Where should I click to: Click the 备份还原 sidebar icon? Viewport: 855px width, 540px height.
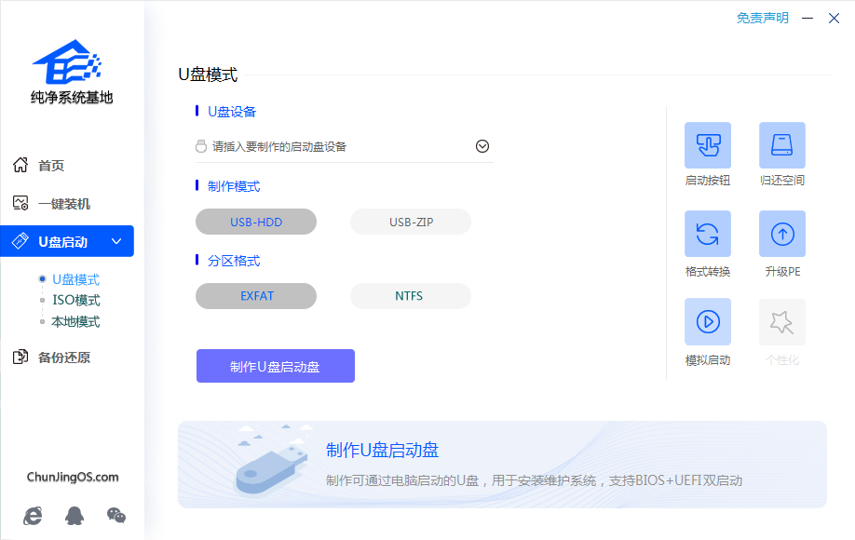[20, 357]
